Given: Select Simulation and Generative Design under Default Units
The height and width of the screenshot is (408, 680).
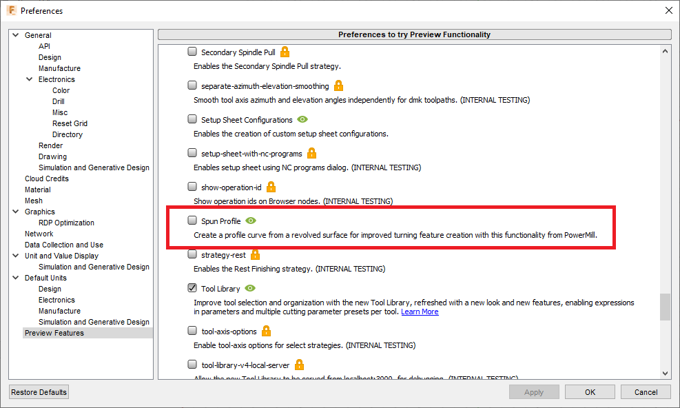Looking at the screenshot, I should click(94, 322).
